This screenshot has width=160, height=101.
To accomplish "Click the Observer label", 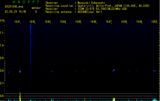I will (x=52, y=3).
